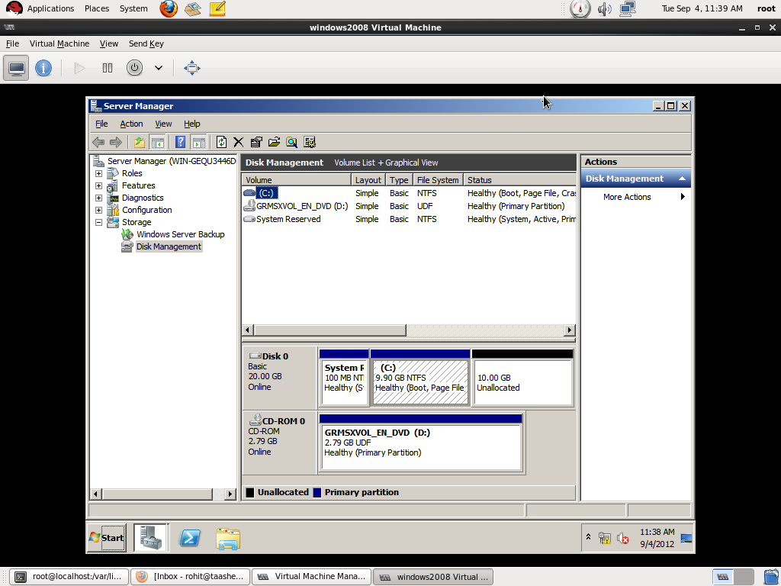The width and height of the screenshot is (781, 586).
Task: Click the Layout column header
Action: [x=368, y=180]
